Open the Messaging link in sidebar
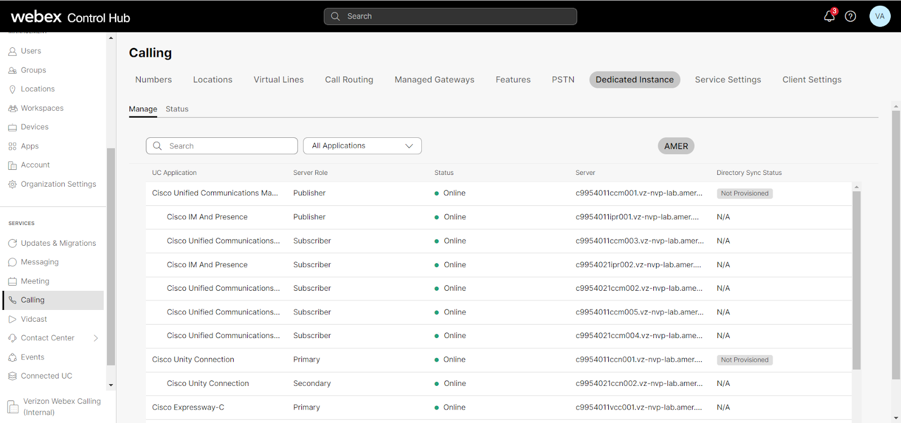This screenshot has width=901, height=423. pos(39,262)
